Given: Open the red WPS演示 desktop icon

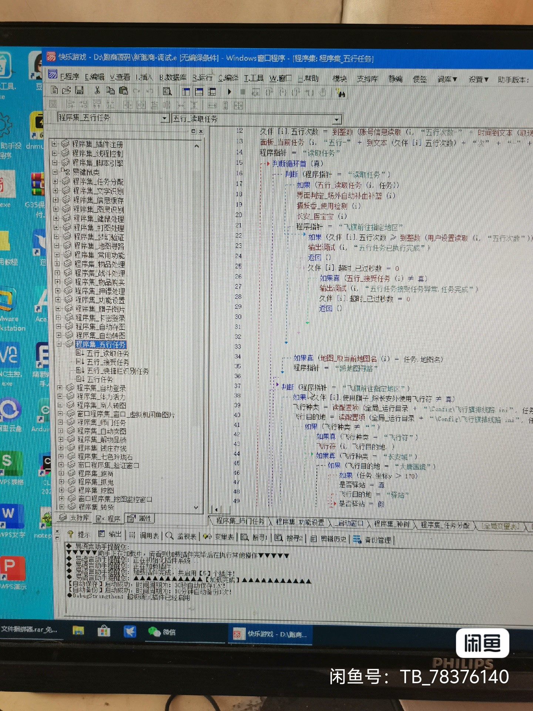Looking at the screenshot, I should [x=12, y=568].
